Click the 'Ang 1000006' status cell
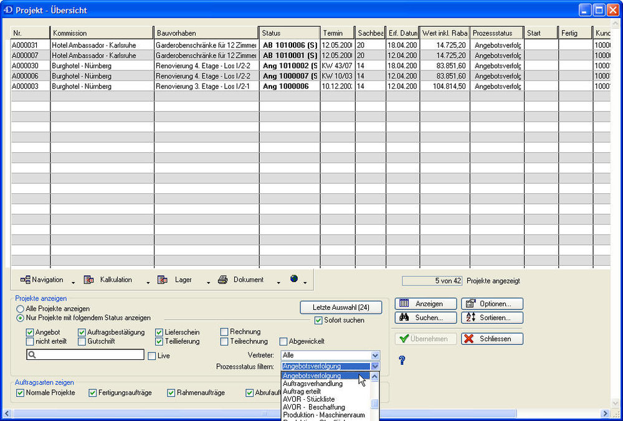The height and width of the screenshot is (421, 623). tap(290, 86)
